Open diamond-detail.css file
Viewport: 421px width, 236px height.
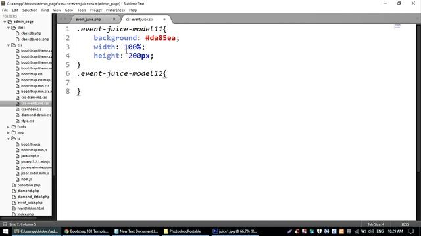click(36, 115)
